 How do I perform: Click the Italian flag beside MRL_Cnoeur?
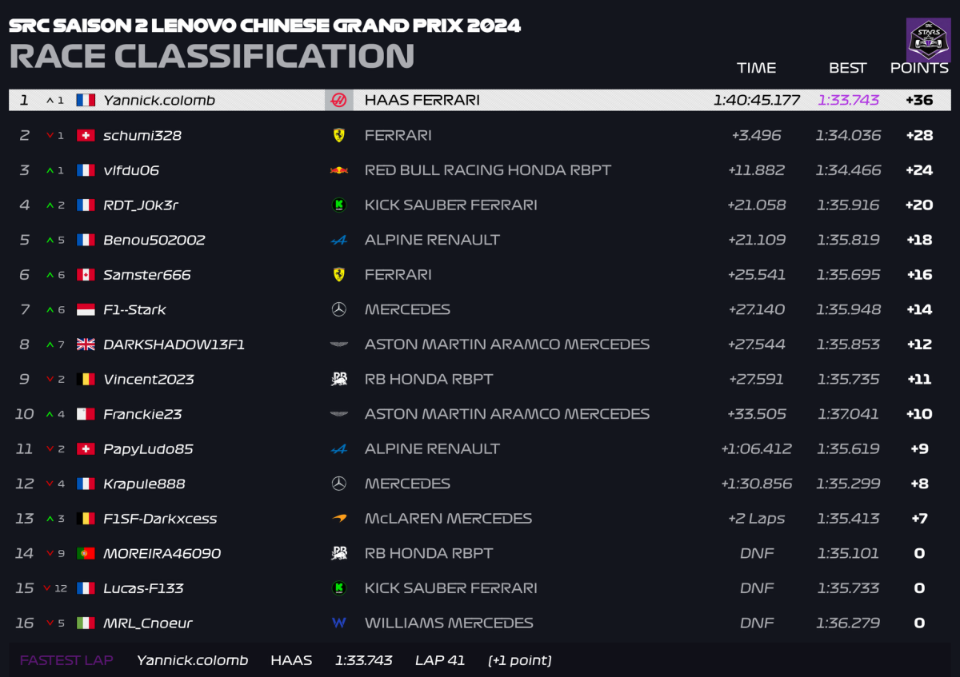click(86, 623)
